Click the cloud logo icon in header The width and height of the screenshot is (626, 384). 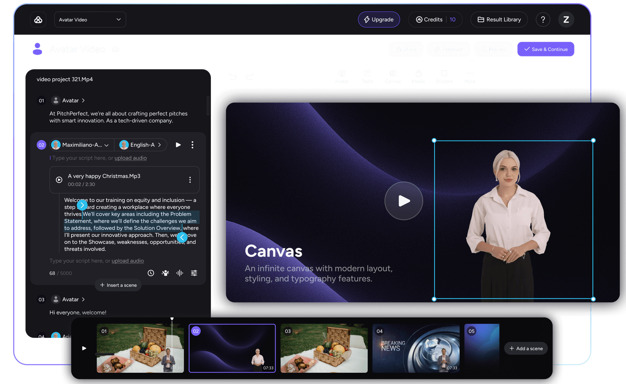point(38,20)
